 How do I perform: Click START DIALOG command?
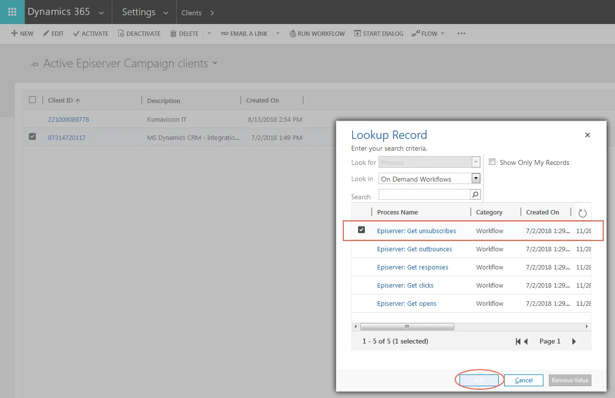[x=379, y=33]
